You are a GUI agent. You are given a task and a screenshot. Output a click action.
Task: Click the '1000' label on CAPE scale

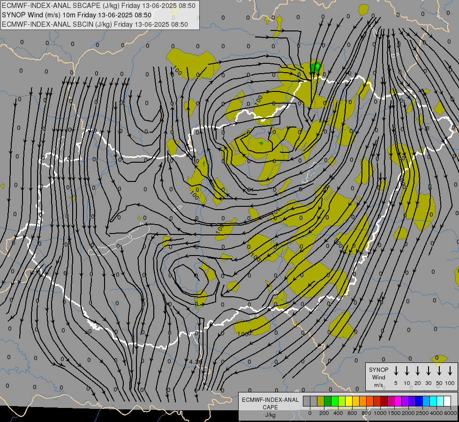[380, 413]
